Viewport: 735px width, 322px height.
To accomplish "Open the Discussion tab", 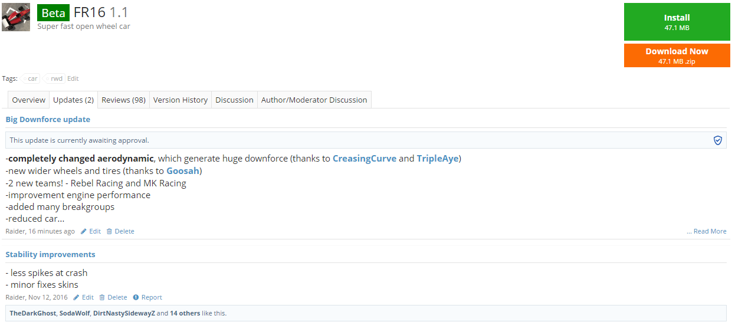I will 234,100.
